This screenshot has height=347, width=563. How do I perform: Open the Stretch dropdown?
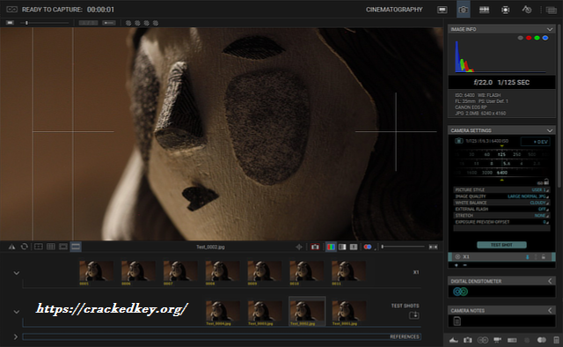[501, 216]
